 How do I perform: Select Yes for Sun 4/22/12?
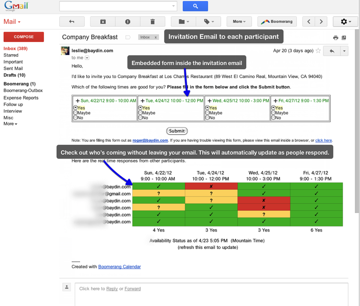[x=75, y=107]
